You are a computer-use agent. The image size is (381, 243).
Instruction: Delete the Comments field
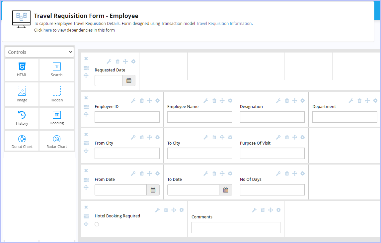263,210
